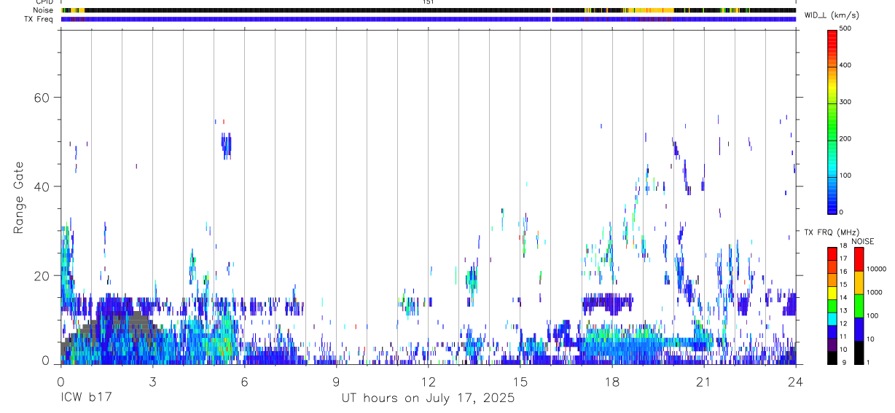Screen dimensions: 895x413
Task: Click the 'TX Freq' strip label at top
Action: tap(39, 19)
